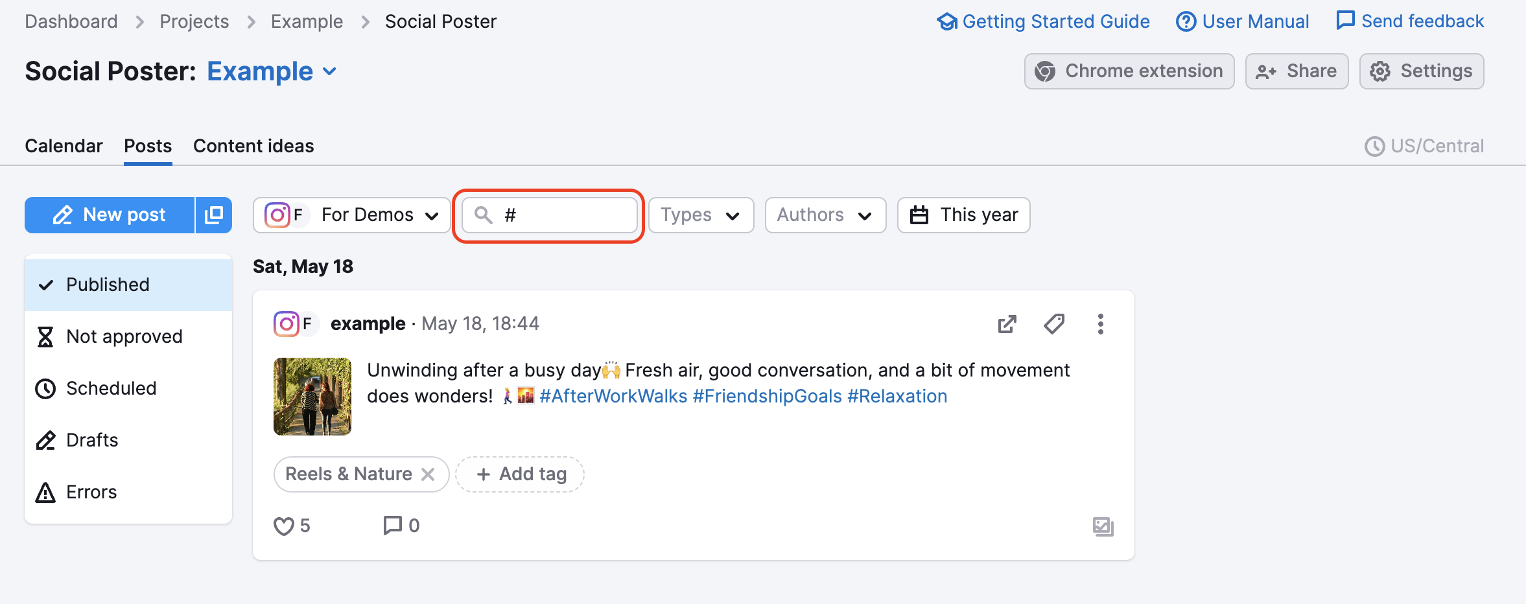Click the duplicate icon beside New post
This screenshot has height=604, width=1526.
(x=213, y=215)
